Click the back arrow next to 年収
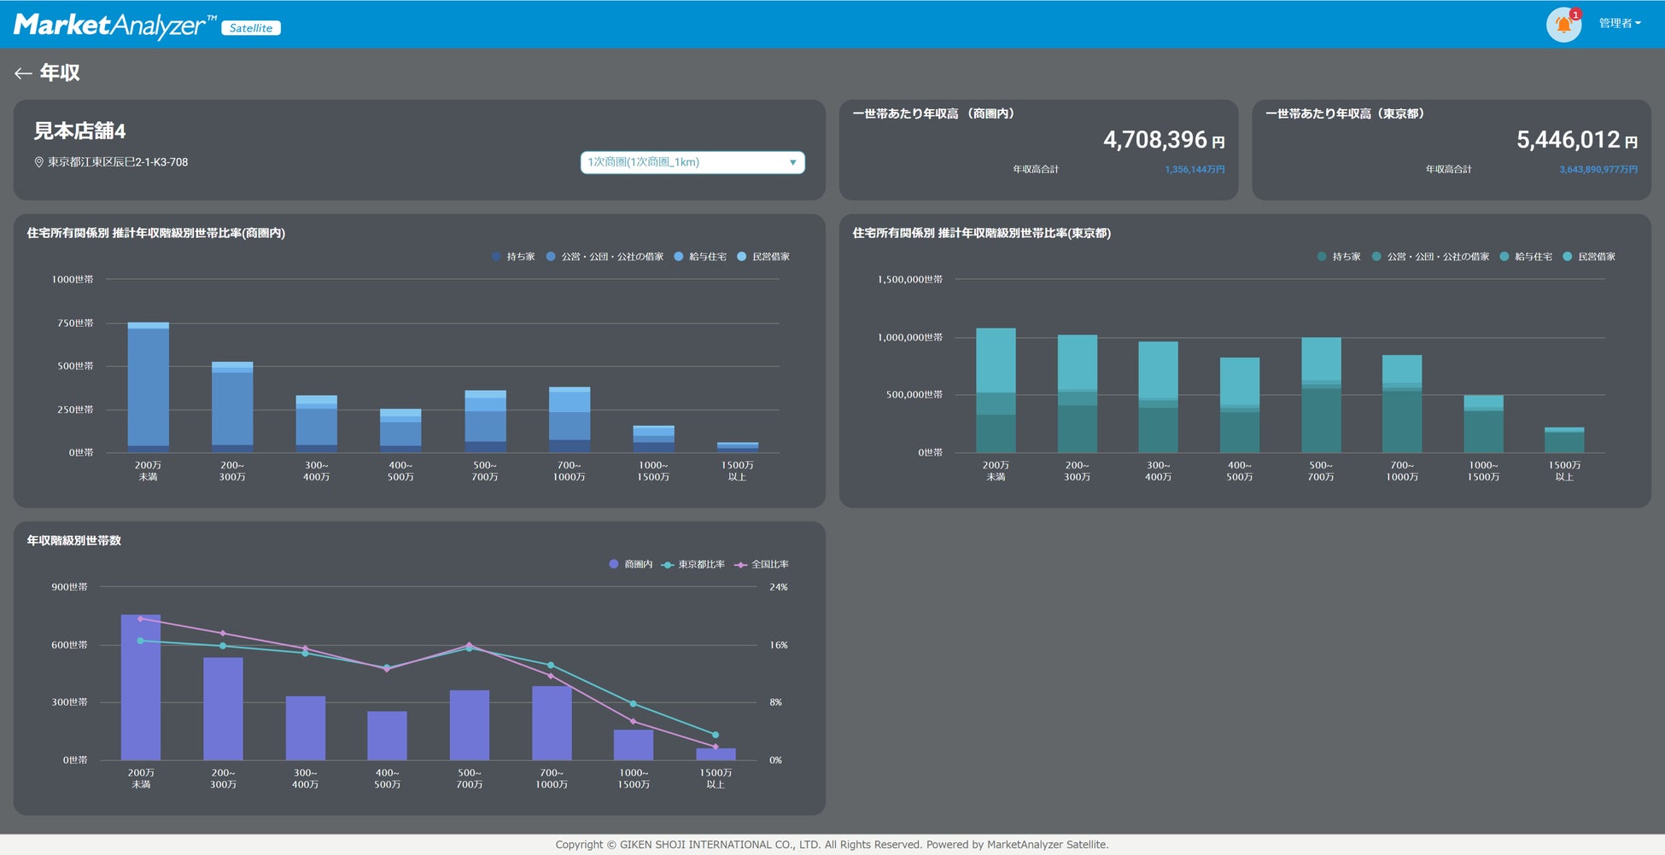 (x=23, y=73)
